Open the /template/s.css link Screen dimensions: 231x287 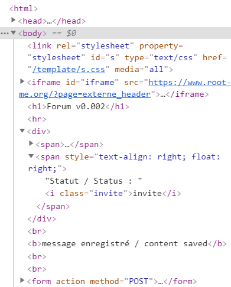pos(69,70)
